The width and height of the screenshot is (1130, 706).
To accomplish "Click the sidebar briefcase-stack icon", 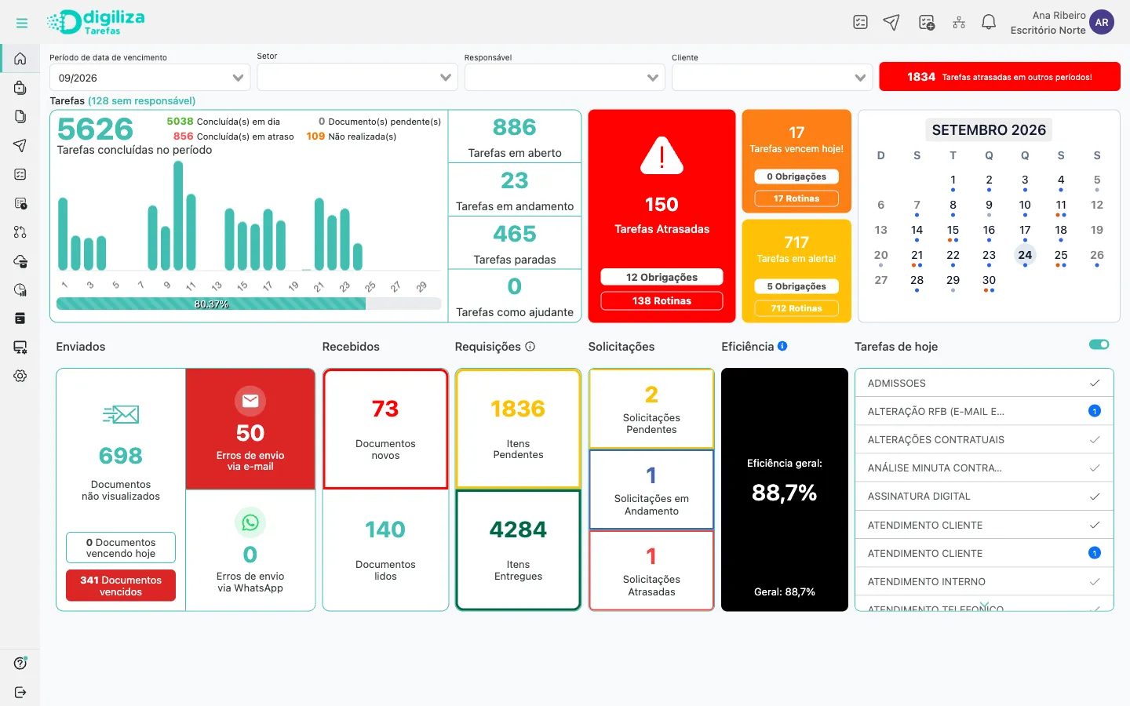I will (x=20, y=88).
